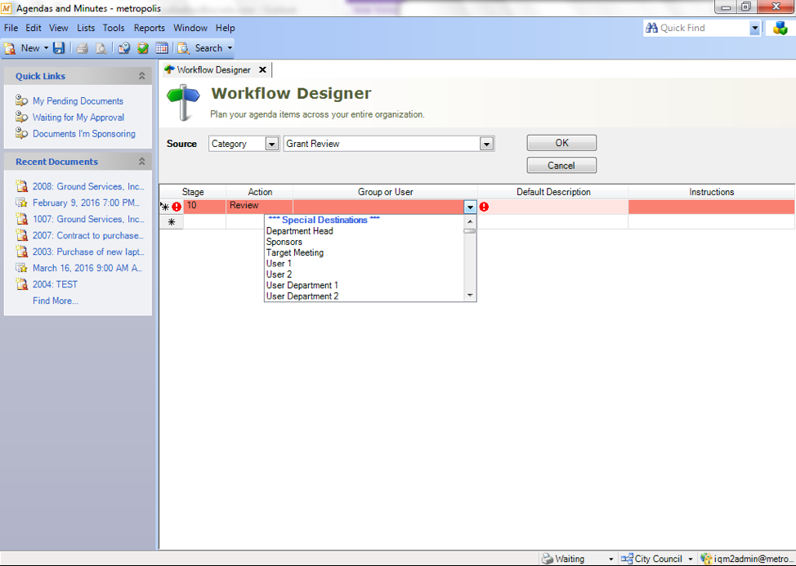Click icon beside Waiting for My Approval
This screenshot has width=796, height=566.
(x=21, y=117)
